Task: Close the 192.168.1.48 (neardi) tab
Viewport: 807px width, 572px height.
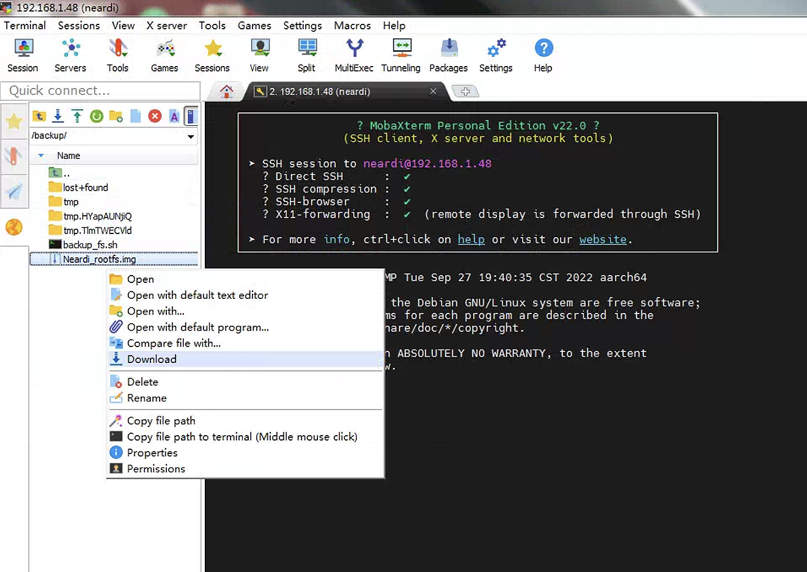Action: 433,91
